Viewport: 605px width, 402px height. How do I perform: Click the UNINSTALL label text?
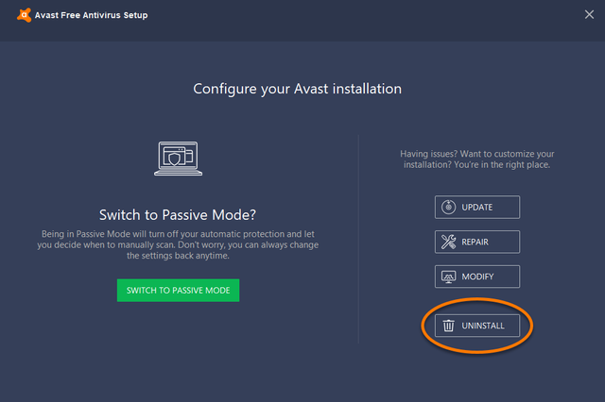[x=483, y=326]
